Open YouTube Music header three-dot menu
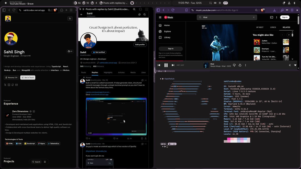Image resolution: width=301 pixels, height=169 pixels. (x=277, y=17)
